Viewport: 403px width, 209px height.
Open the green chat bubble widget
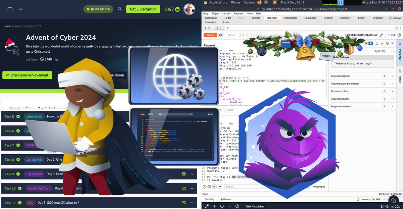394,201
